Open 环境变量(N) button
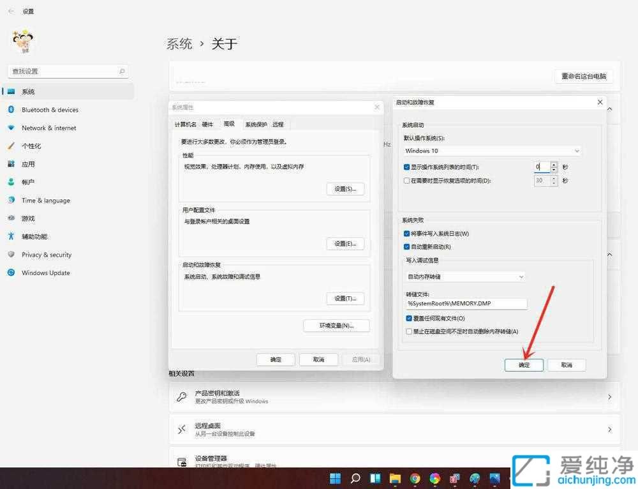The image size is (638, 489). (336, 326)
